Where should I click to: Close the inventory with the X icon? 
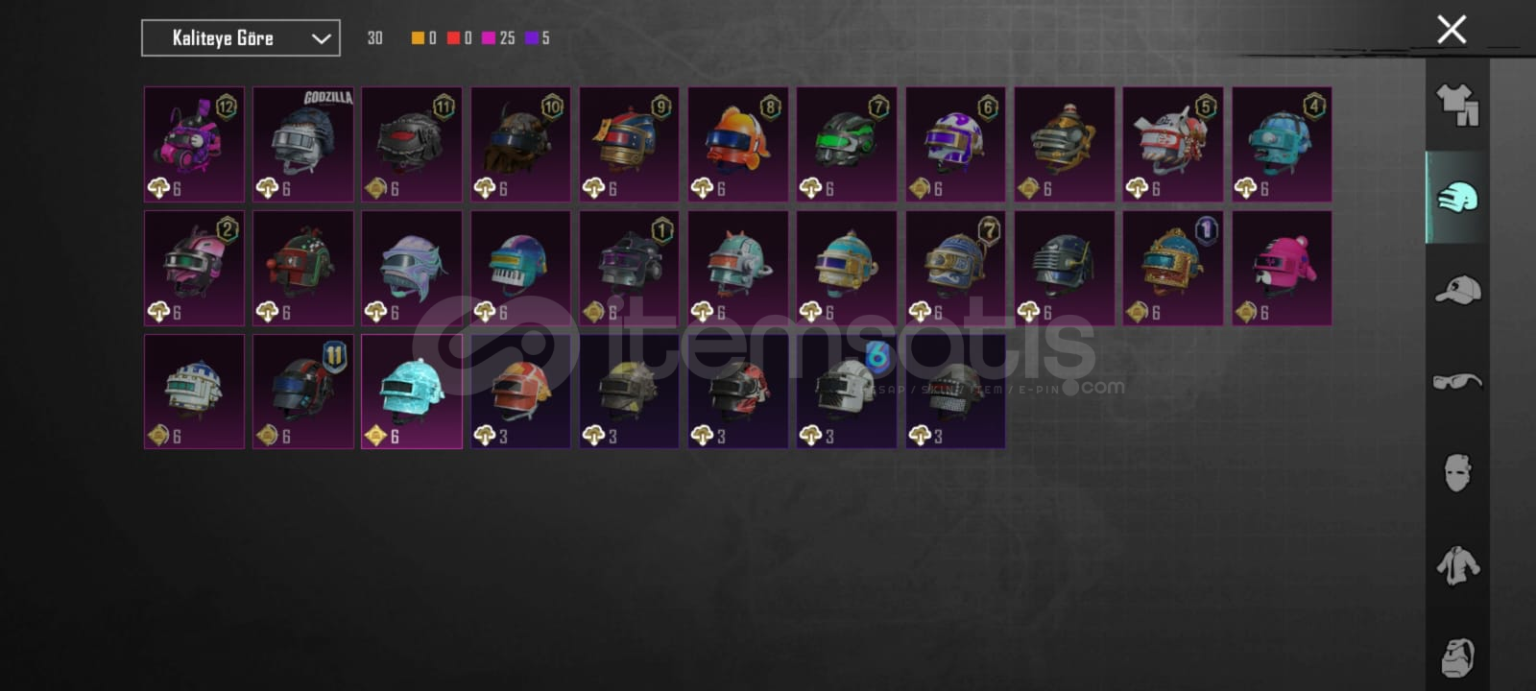(x=1452, y=30)
